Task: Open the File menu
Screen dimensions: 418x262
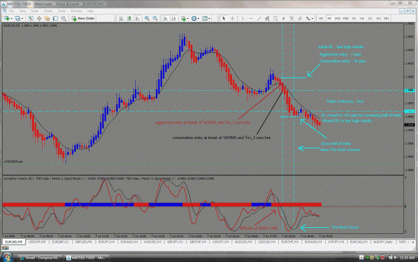Action: 11,11
